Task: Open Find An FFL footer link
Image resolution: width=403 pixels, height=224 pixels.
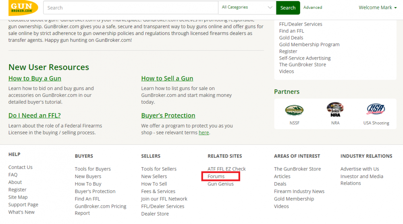Action: [87, 199]
